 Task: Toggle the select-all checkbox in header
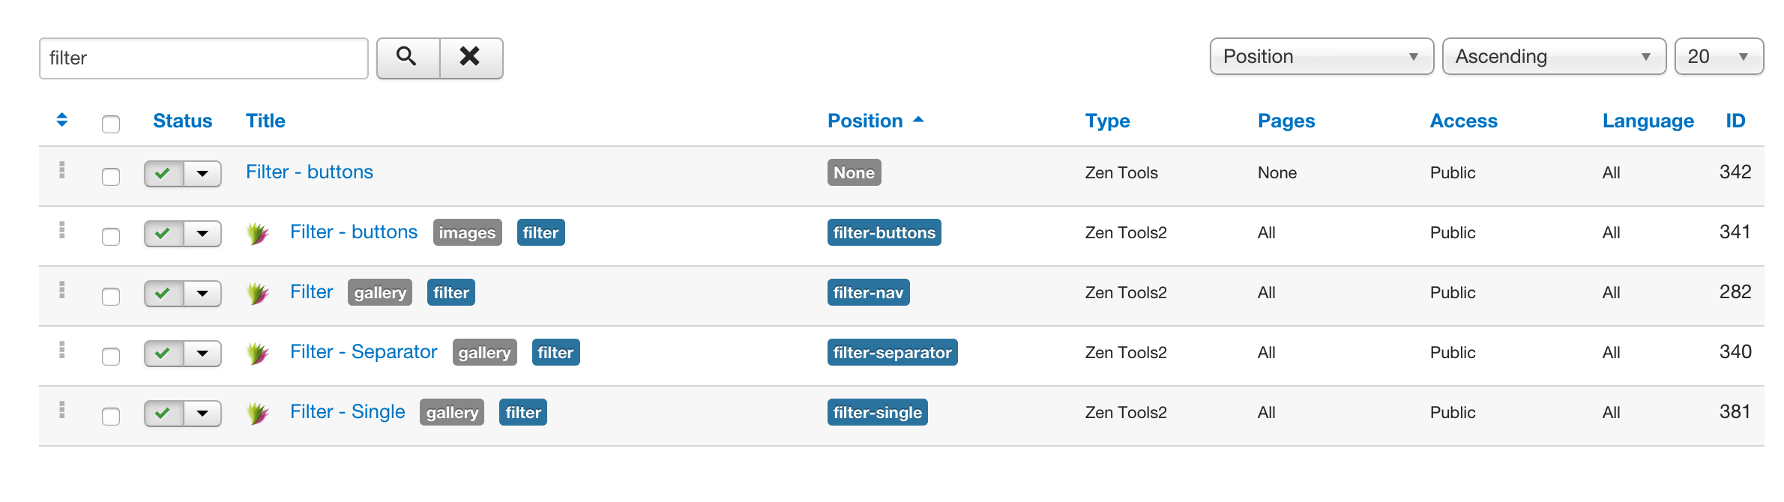pyautogui.click(x=111, y=124)
